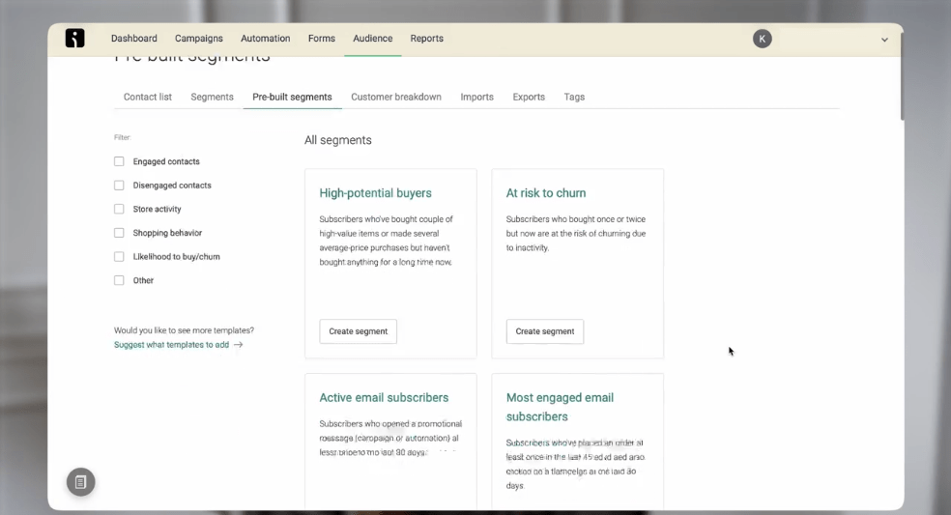The image size is (951, 515).
Task: Tick the Other filter checkbox
Action: pos(119,280)
